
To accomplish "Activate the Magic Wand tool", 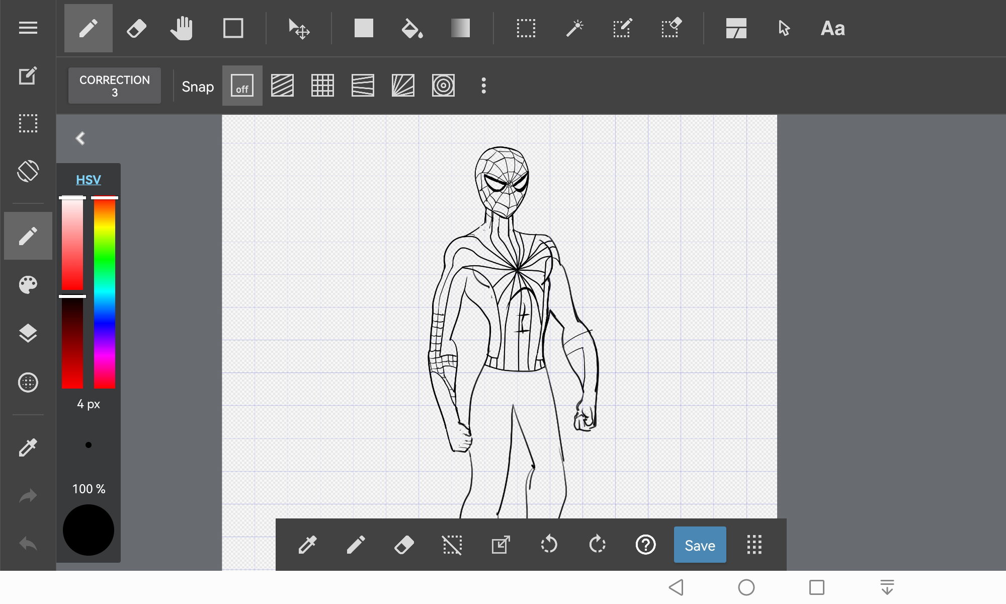I will point(574,28).
